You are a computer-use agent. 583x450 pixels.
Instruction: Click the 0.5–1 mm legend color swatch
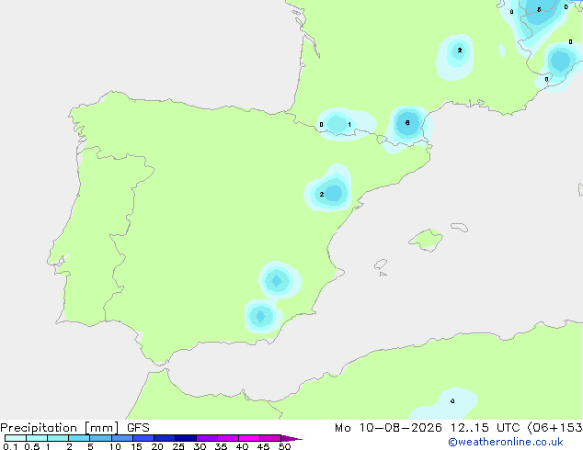click(x=37, y=438)
